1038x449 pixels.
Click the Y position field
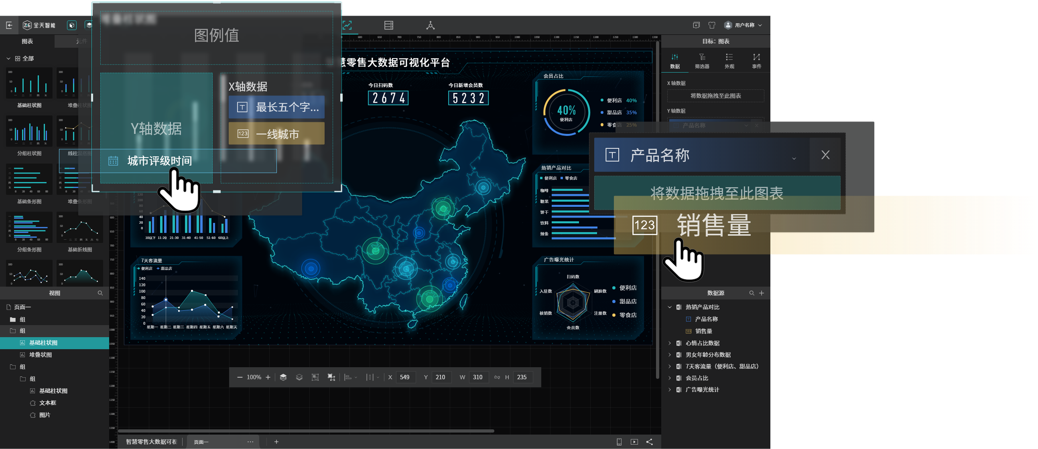pos(441,377)
